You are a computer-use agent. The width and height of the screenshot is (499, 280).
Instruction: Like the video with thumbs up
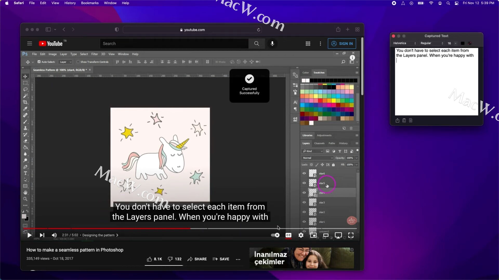[x=154, y=259]
